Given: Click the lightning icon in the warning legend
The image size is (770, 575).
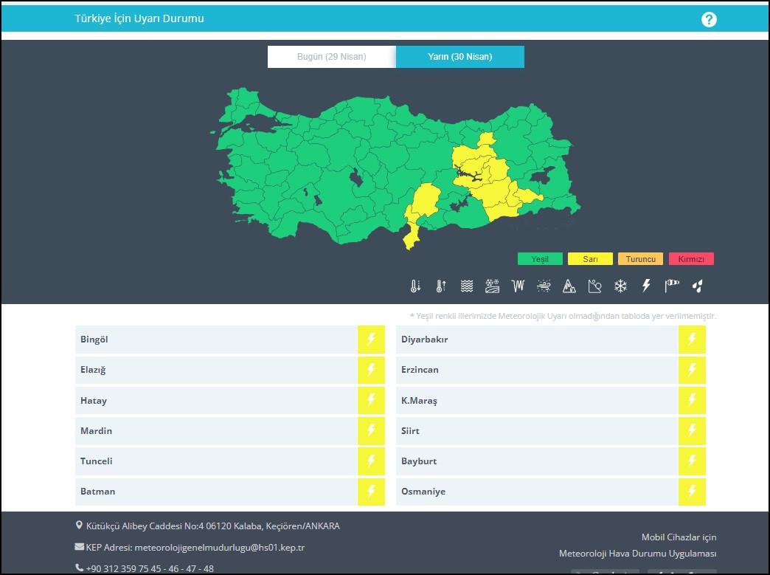Looking at the screenshot, I should click(646, 286).
